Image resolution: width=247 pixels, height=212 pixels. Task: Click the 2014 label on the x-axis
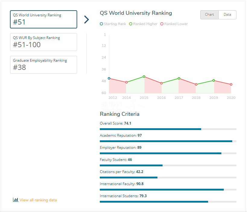click(x=126, y=98)
